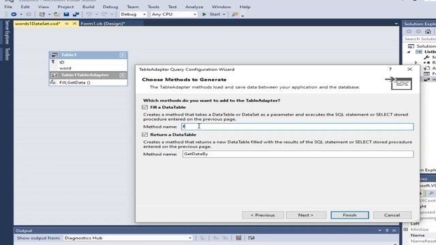Open the Tools menu
Image resolution: width=436 pixels, height=245 pixels.
153,7
